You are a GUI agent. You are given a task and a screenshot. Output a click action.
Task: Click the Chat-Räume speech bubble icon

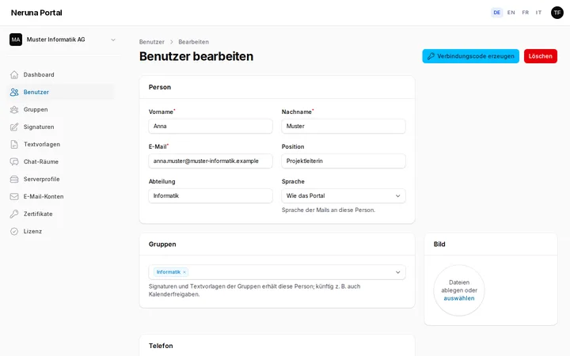(x=14, y=162)
